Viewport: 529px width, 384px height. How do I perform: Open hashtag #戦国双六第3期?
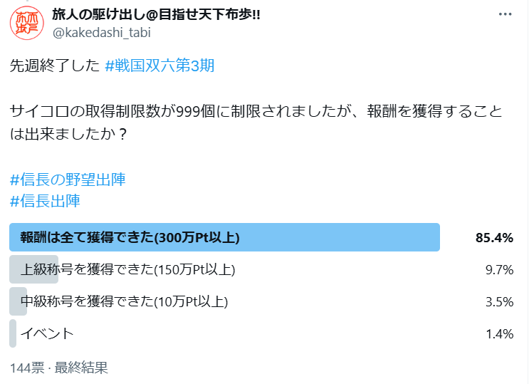click(x=159, y=65)
